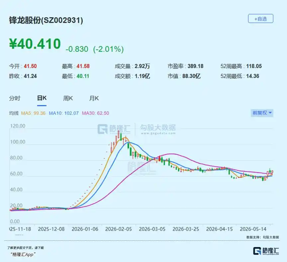Switch to 分时 chart tab
The height and width of the screenshot is (262, 287).
pyautogui.click(x=15, y=98)
